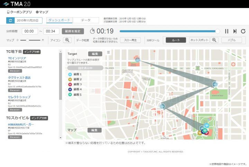Switch to the データ tab
This screenshot has height=167, width=249.
tap(86, 20)
